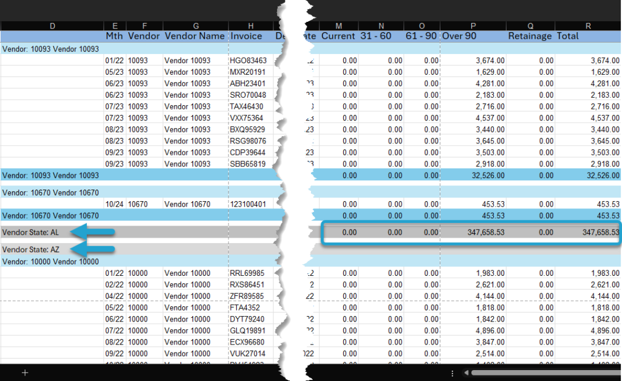Select column E header

click(x=115, y=26)
